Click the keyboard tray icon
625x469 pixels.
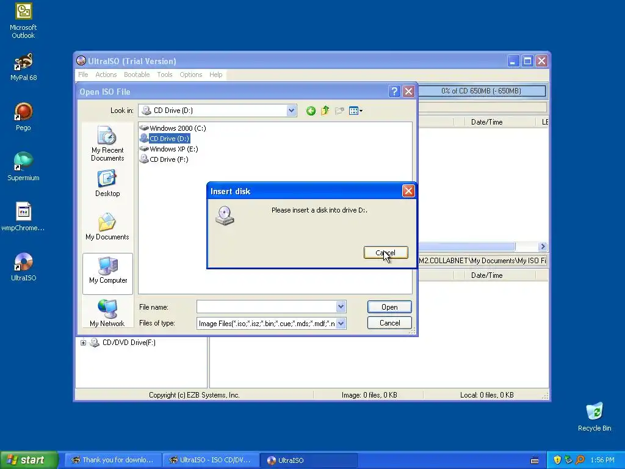[x=535, y=460]
